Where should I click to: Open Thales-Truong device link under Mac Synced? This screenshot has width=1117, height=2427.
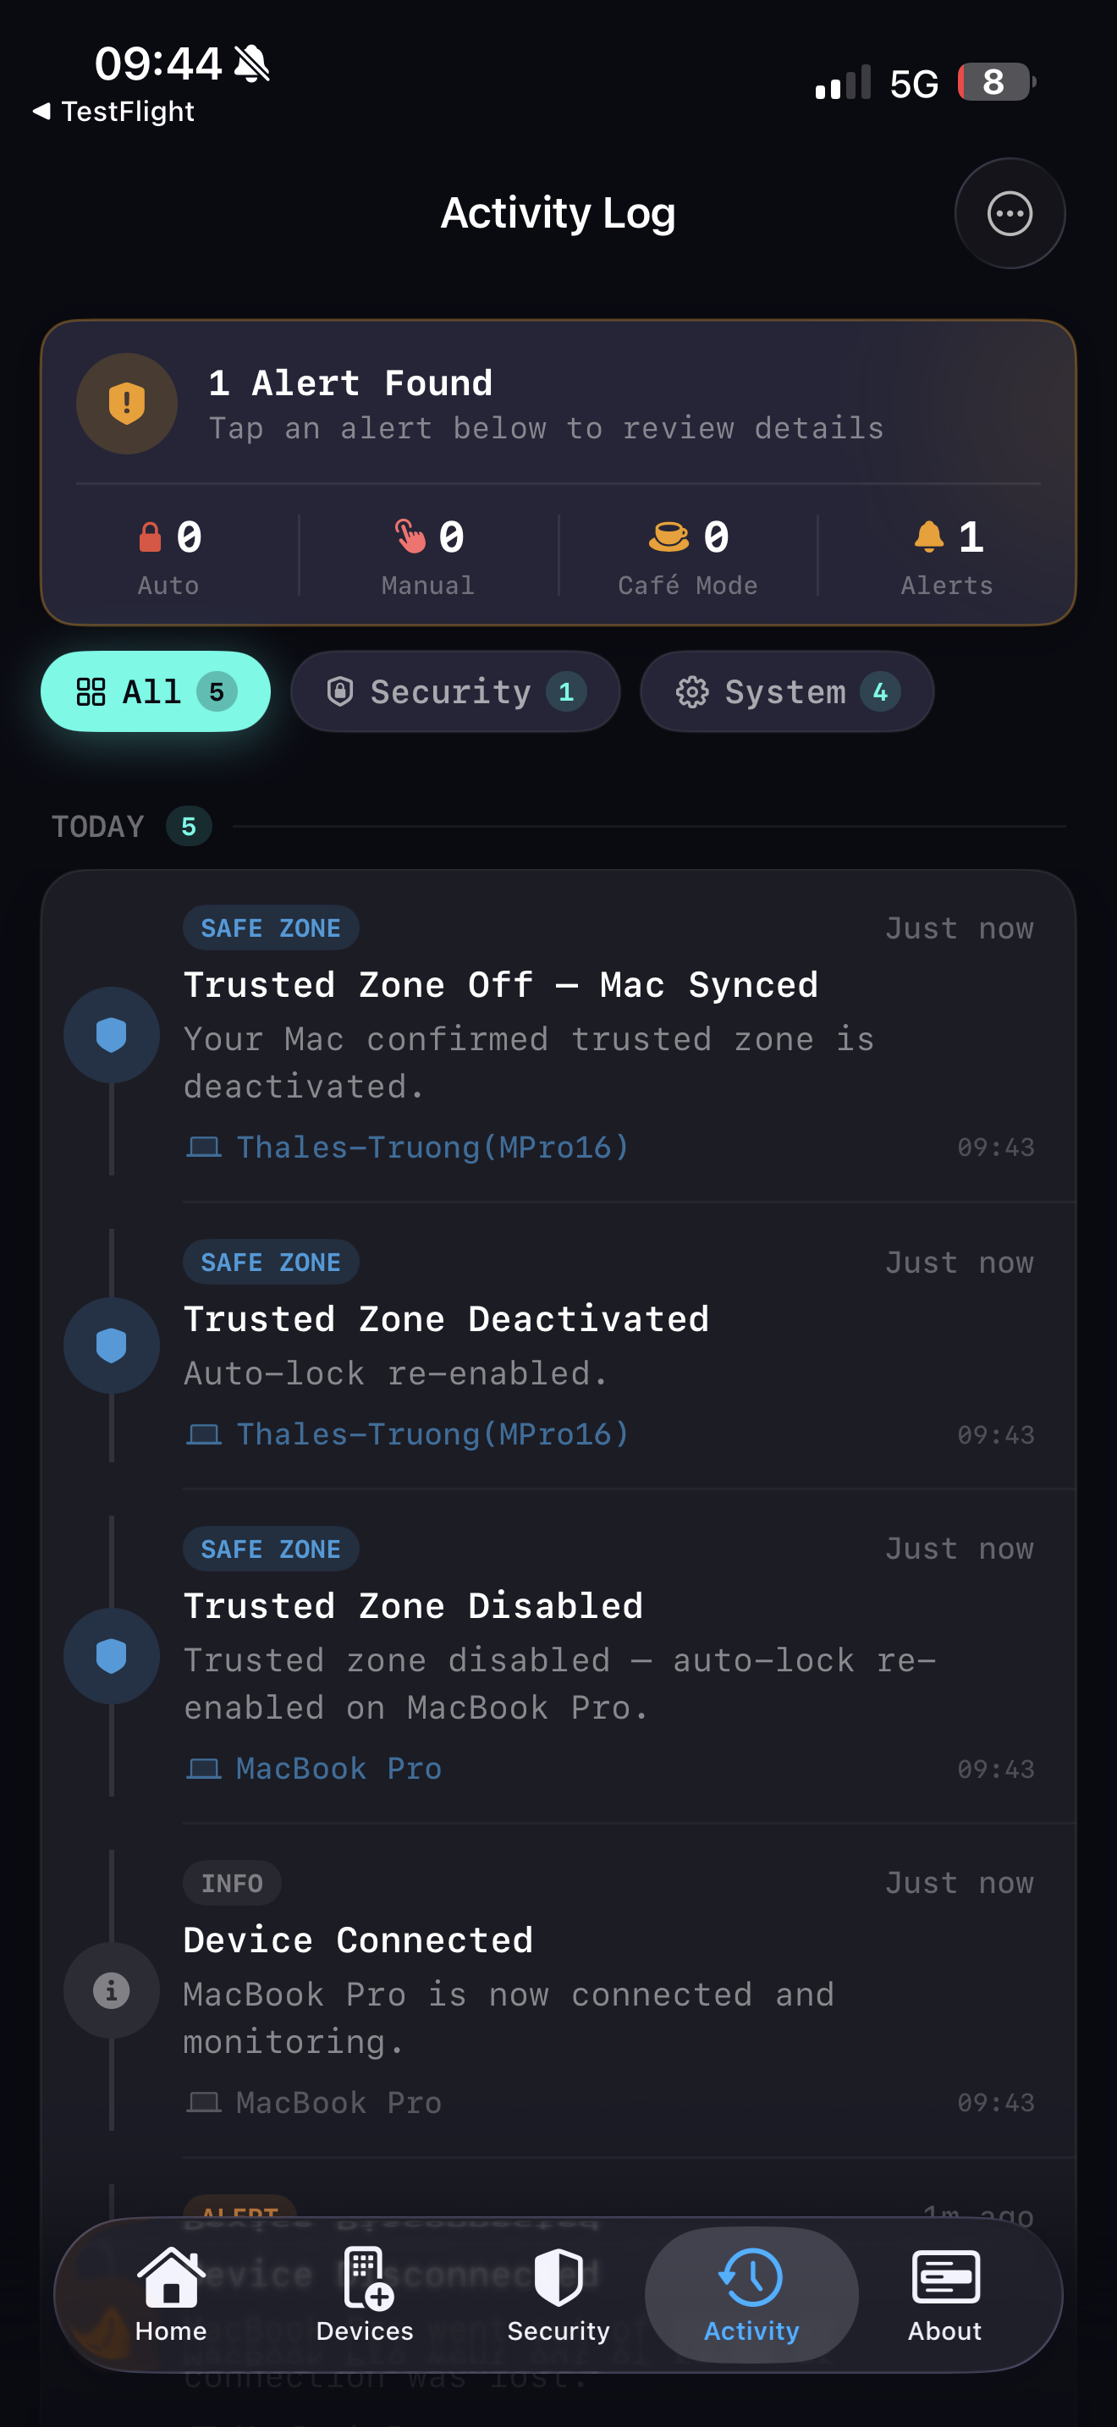(431, 1147)
